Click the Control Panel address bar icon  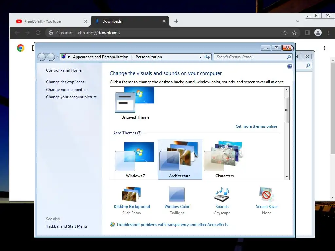point(63,57)
